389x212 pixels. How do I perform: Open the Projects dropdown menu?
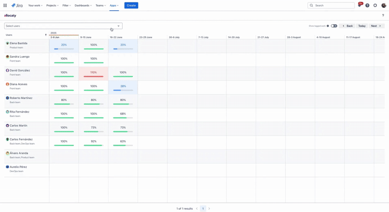[52, 5]
